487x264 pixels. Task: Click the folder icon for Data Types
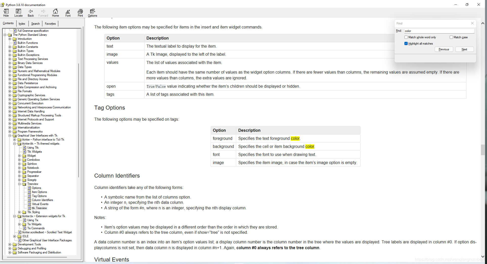[x=15, y=67]
